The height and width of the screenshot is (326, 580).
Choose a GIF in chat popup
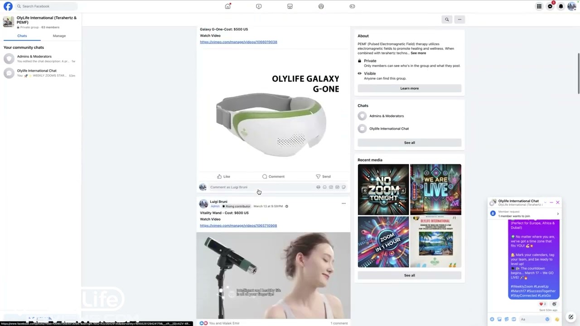click(514, 319)
